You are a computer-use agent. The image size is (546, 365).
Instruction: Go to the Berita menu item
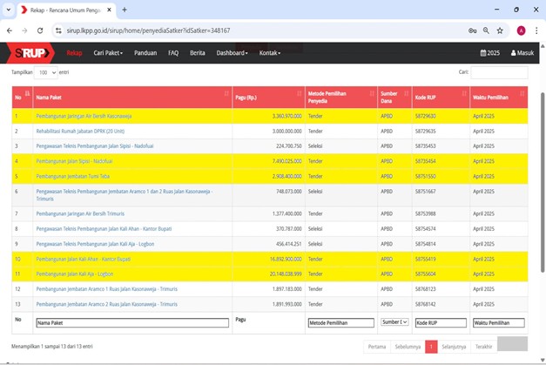coord(198,53)
